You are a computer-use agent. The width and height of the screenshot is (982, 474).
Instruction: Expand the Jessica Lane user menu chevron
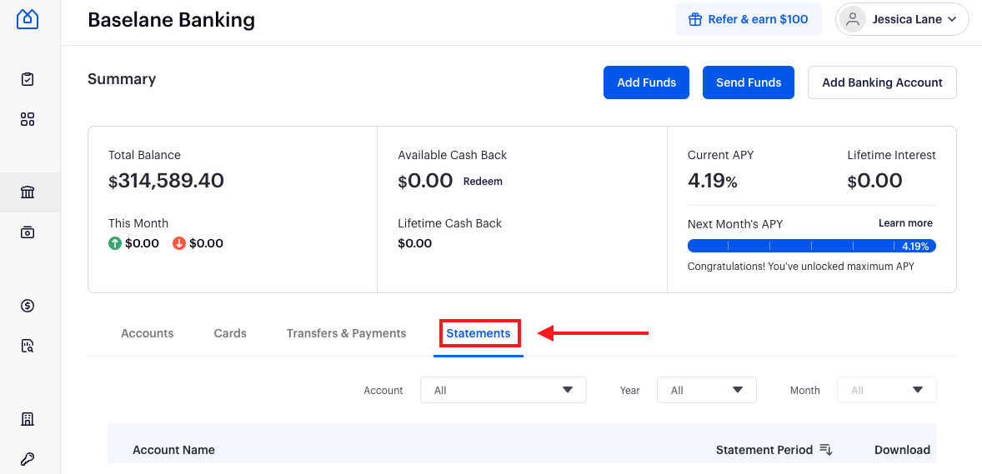[952, 19]
